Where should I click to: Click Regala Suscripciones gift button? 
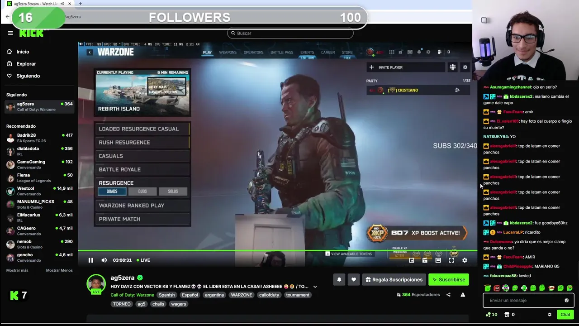pyautogui.click(x=394, y=280)
